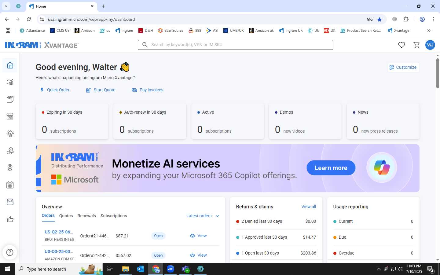Click the browser address bar URL
This screenshot has width=440, height=275.
click(91, 19)
